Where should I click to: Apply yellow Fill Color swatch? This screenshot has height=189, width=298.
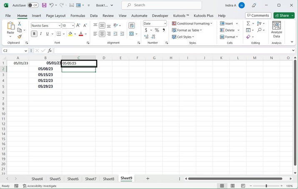70,34
